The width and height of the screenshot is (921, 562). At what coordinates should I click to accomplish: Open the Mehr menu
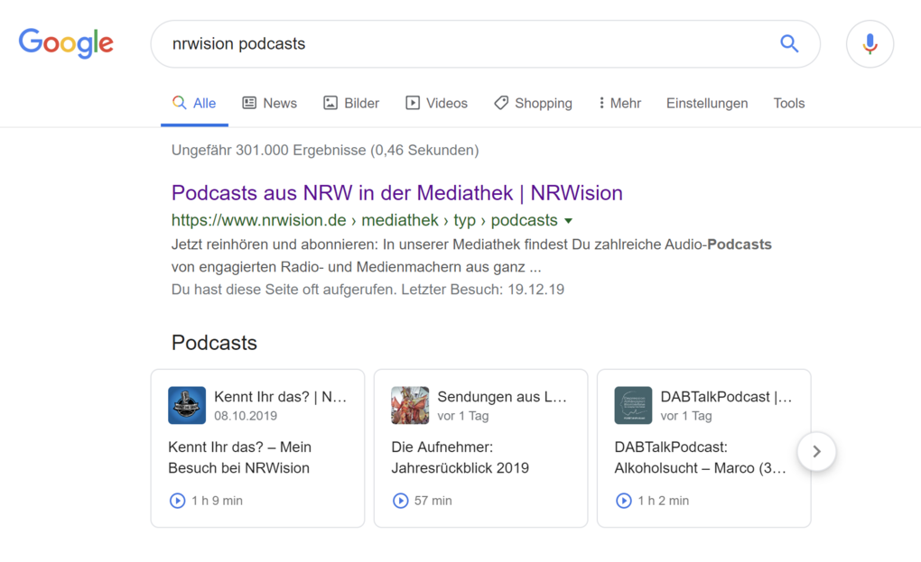(x=619, y=103)
